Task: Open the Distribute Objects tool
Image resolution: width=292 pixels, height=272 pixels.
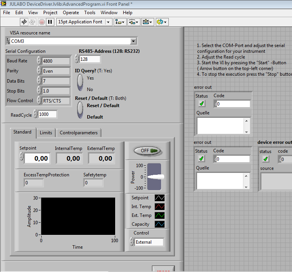Action: tap(134, 22)
